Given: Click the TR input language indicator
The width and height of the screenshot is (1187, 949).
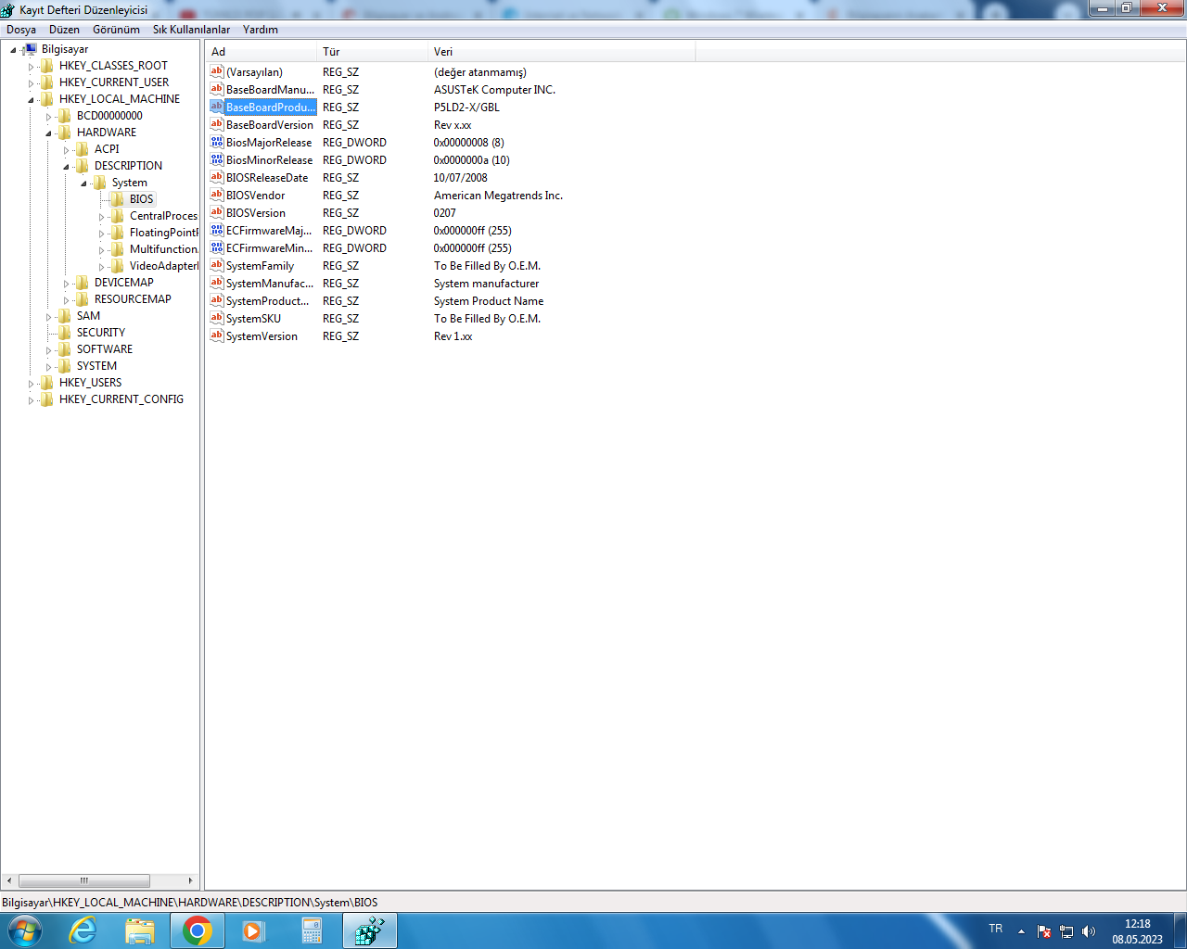Looking at the screenshot, I should pos(996,929).
